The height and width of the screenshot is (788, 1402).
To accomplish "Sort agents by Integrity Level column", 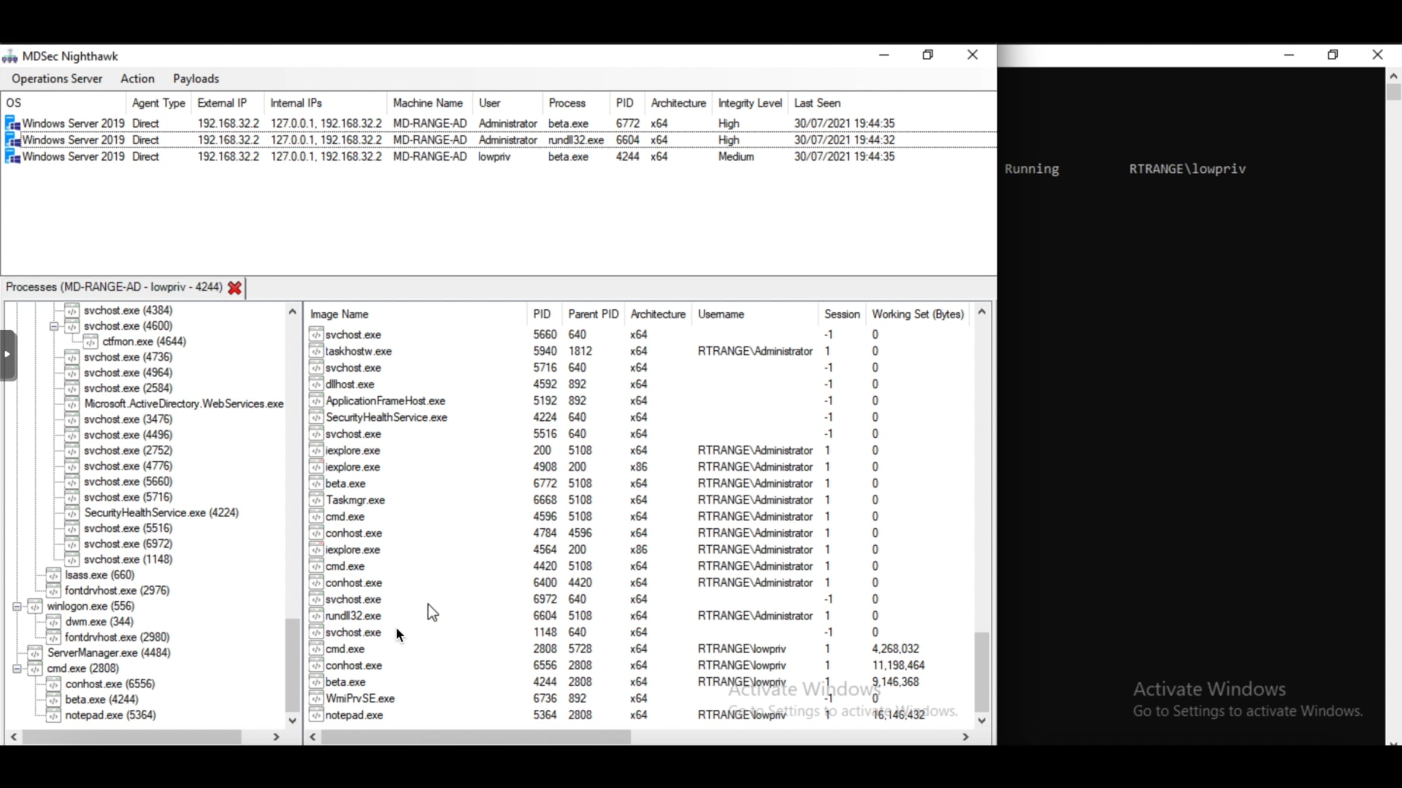I will (749, 103).
